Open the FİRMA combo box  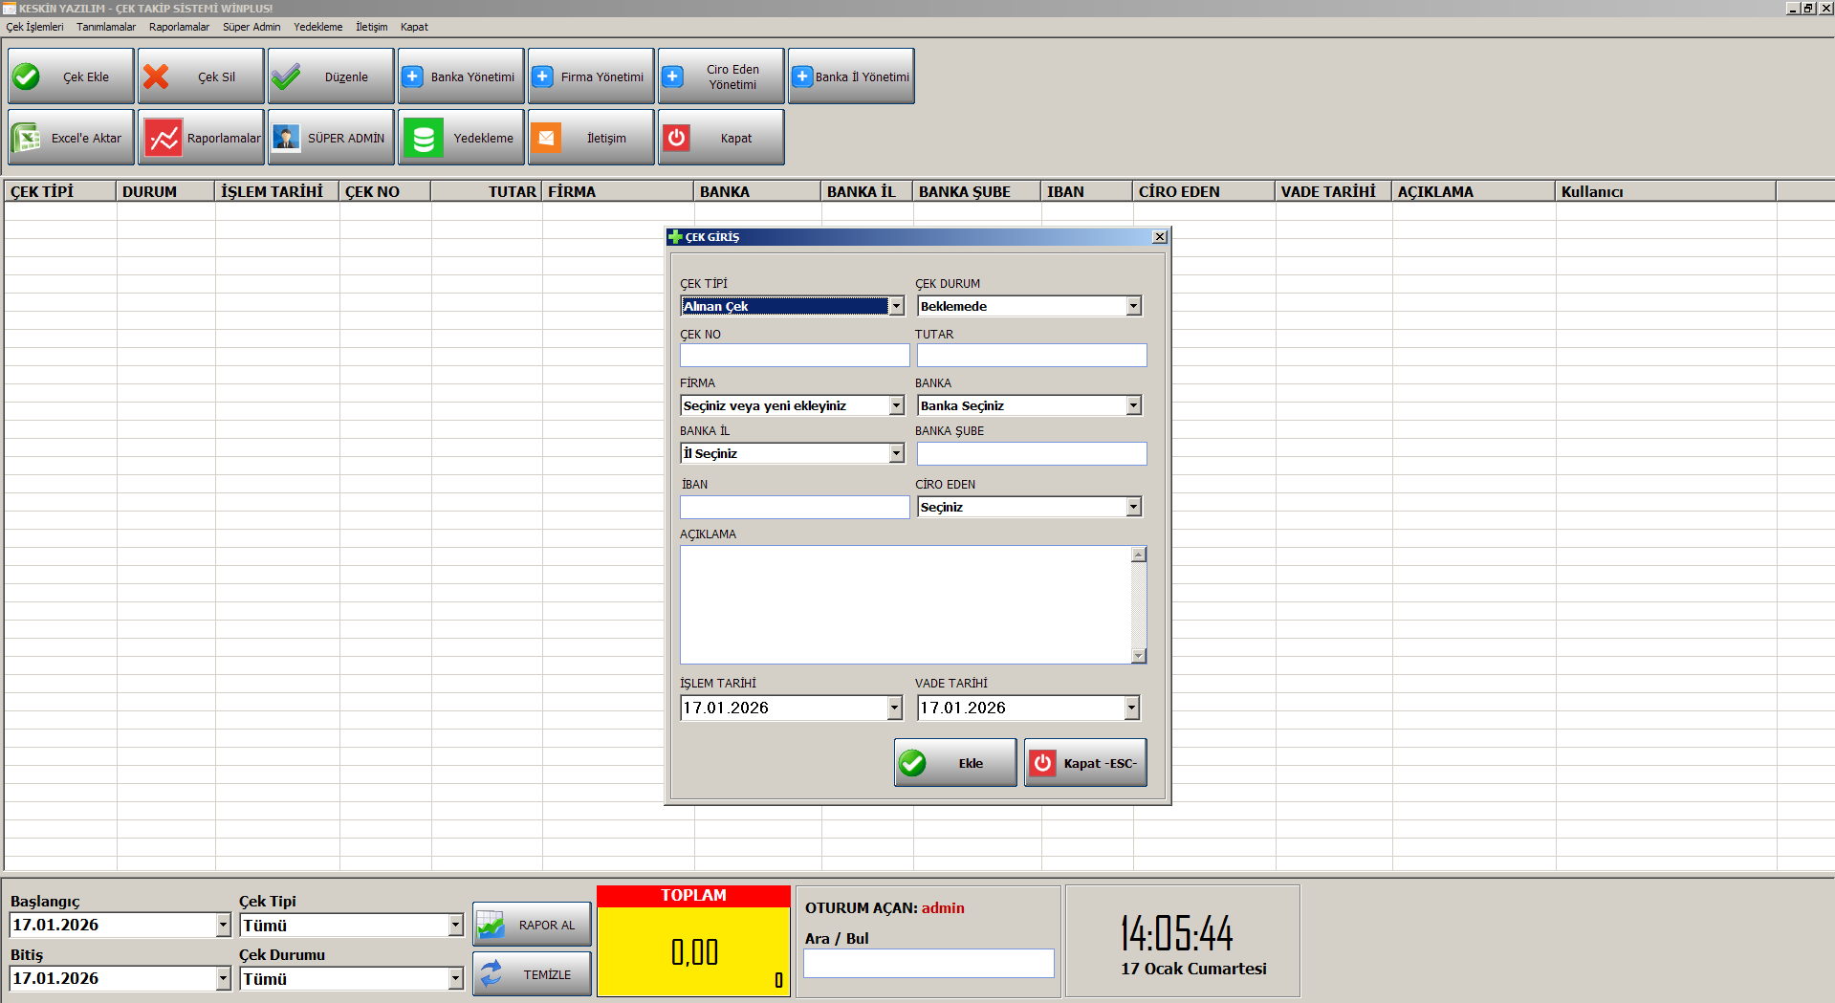896,405
